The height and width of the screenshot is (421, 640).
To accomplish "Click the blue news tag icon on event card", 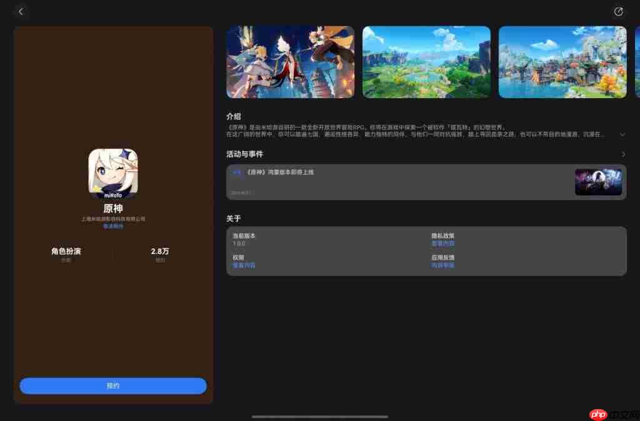I will [236, 173].
